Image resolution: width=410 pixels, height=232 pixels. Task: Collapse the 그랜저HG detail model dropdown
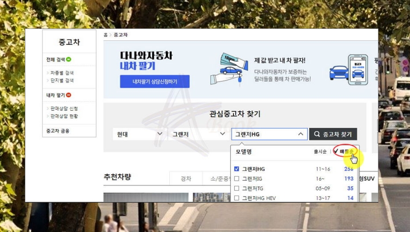click(x=269, y=134)
